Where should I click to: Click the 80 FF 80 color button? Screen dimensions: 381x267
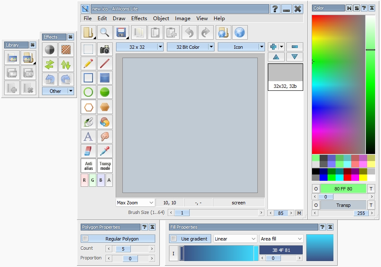(x=343, y=189)
